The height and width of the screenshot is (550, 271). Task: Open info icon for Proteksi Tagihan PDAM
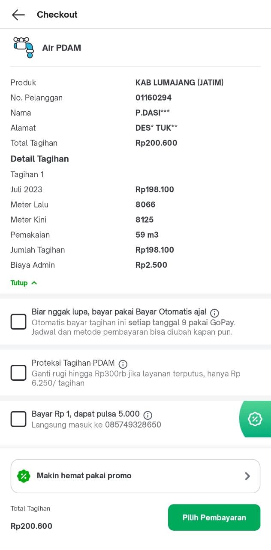coord(123,364)
